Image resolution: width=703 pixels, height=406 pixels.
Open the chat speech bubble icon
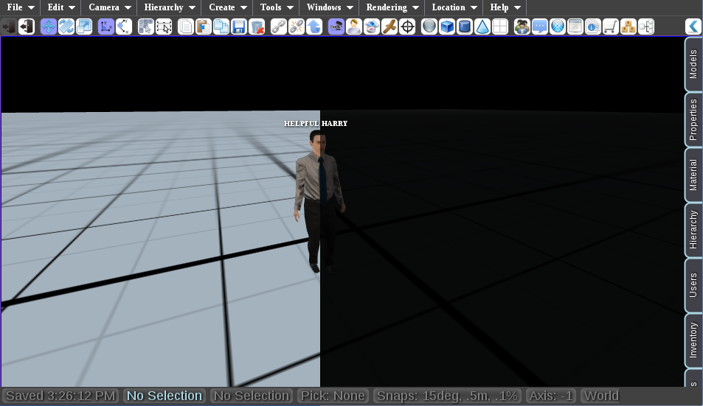click(540, 27)
